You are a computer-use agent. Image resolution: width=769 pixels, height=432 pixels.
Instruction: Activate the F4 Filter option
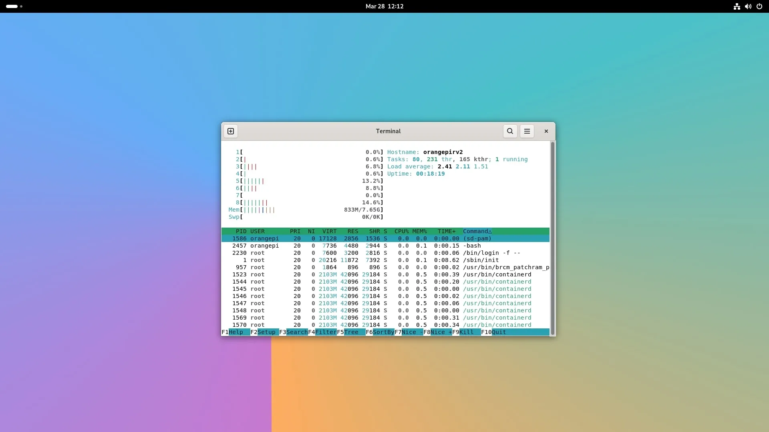tap(325, 332)
